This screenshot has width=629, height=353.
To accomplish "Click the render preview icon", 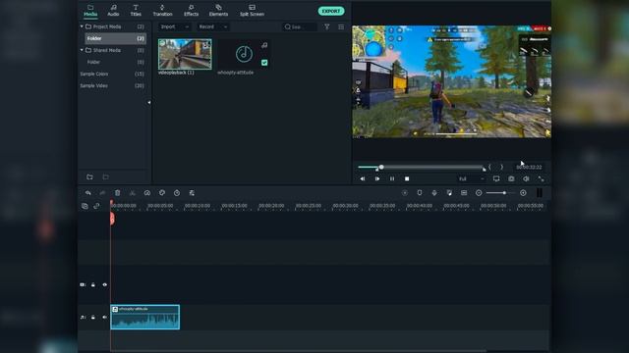I will pos(405,193).
